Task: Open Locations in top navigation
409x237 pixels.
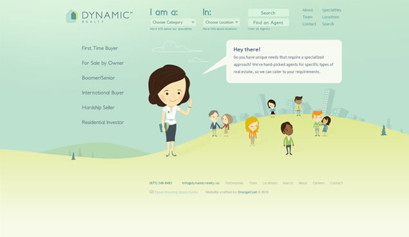Action: [x=330, y=17]
